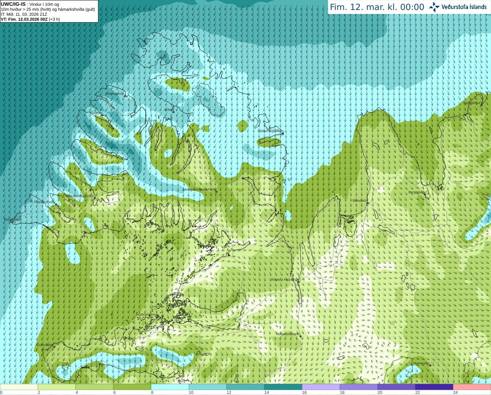Click the Stykkishólmur station label
The height and width of the screenshot is (395, 491).
(x=147, y=314)
